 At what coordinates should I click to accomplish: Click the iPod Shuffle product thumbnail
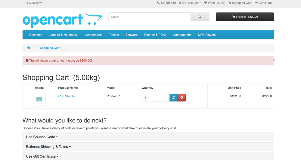(x=39, y=100)
